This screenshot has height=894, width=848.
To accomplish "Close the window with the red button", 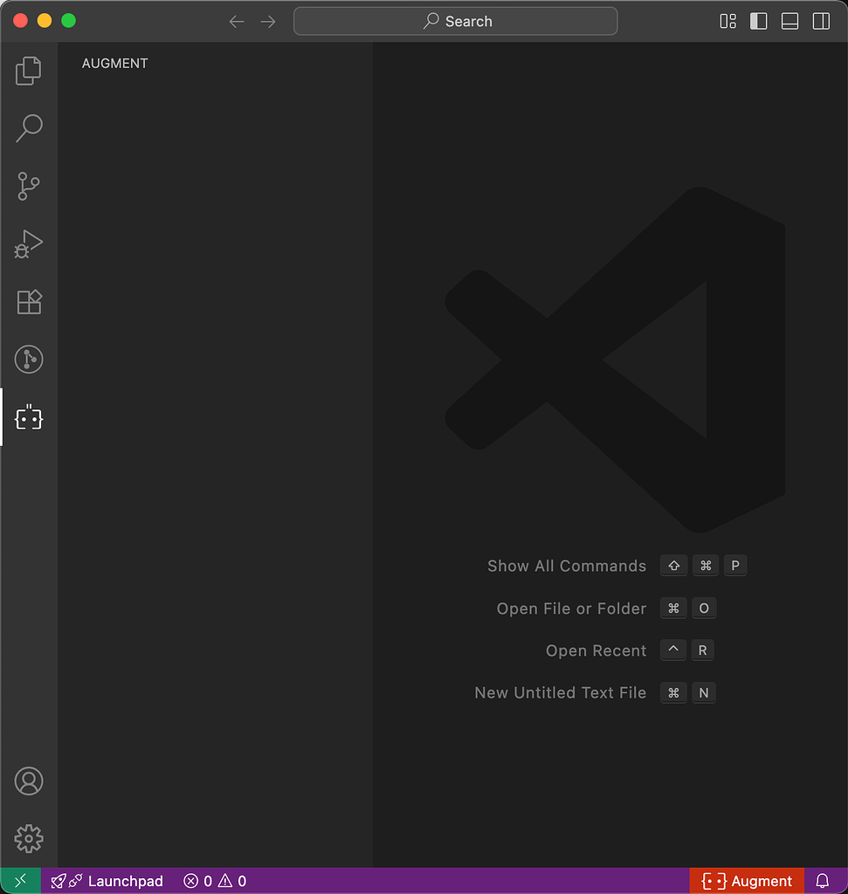I will [x=21, y=21].
